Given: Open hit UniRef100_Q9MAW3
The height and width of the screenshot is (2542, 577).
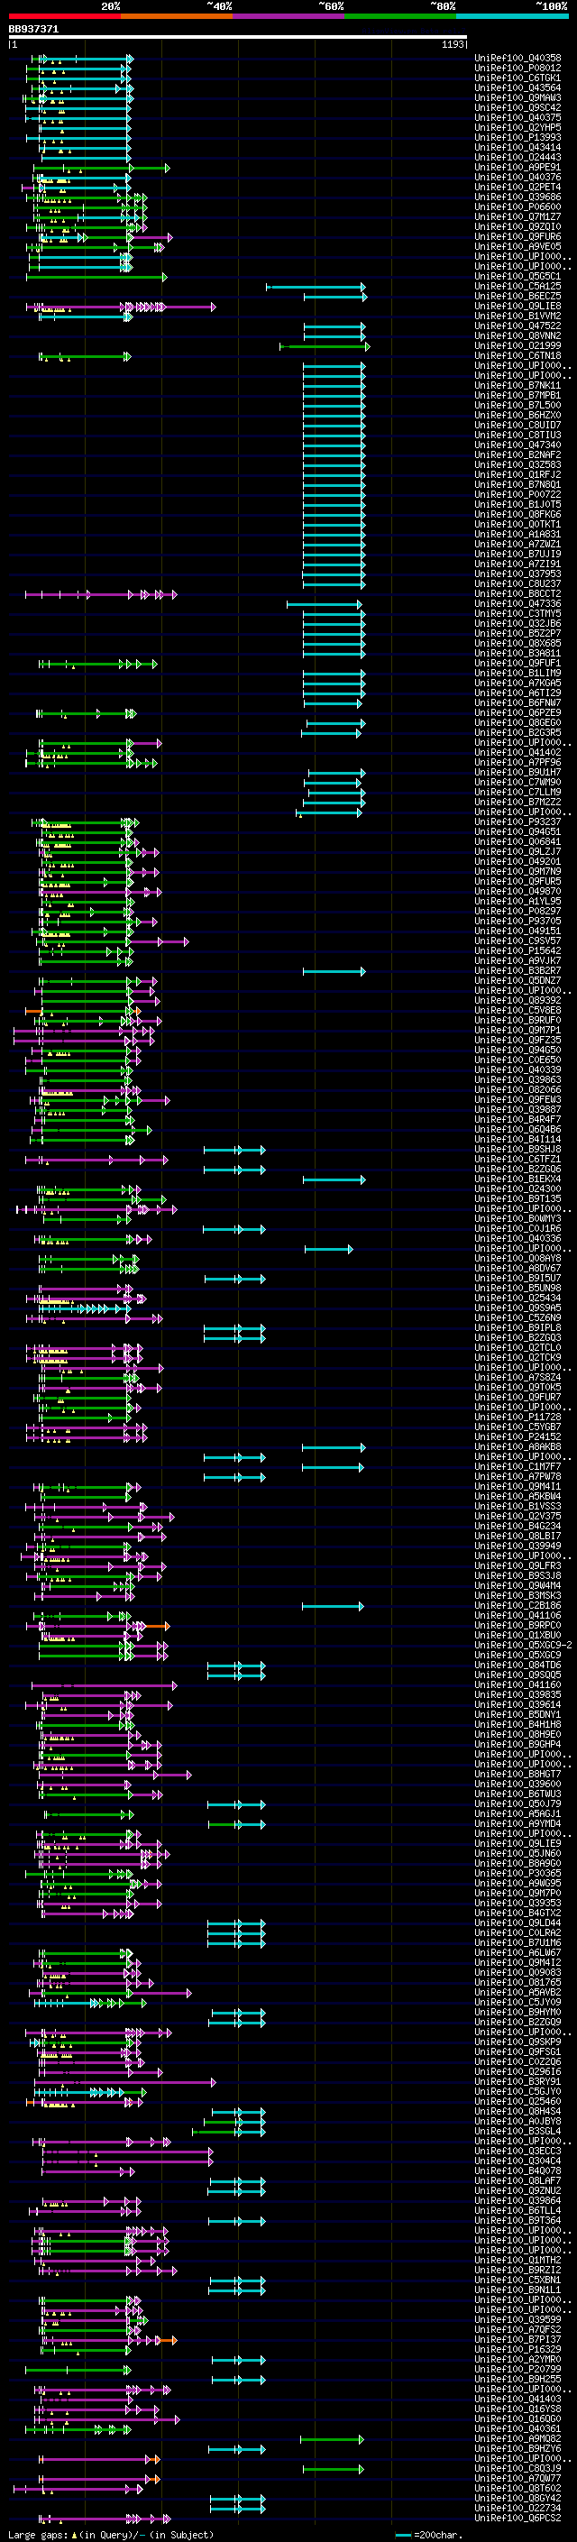Looking at the screenshot, I should tap(517, 97).
